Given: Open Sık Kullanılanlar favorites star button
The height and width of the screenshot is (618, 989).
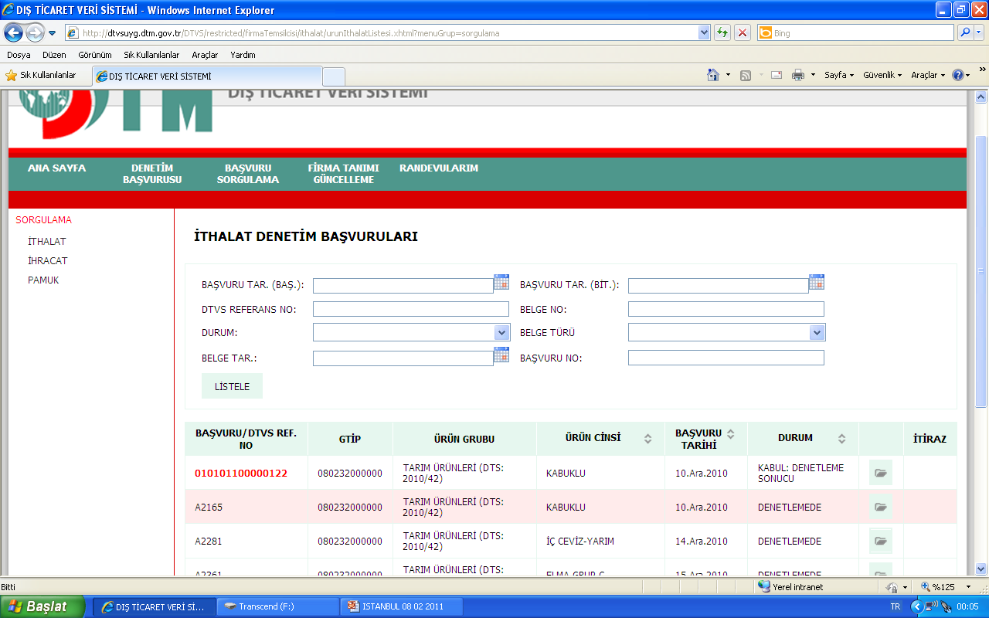Looking at the screenshot, I should (41, 75).
